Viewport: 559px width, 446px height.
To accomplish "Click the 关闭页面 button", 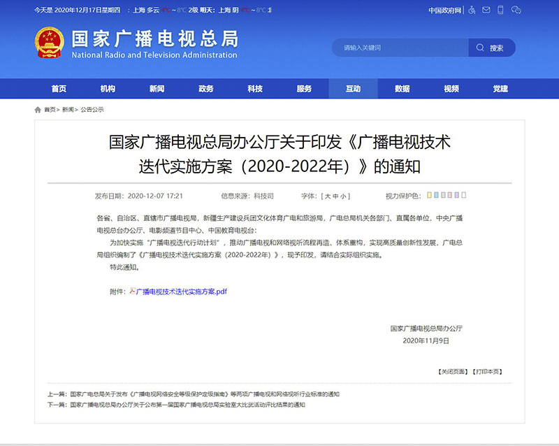I will (453, 371).
